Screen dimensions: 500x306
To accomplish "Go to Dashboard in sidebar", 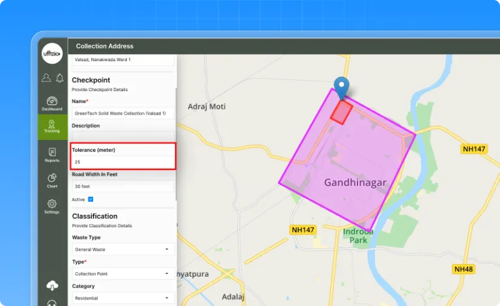I will click(52, 104).
